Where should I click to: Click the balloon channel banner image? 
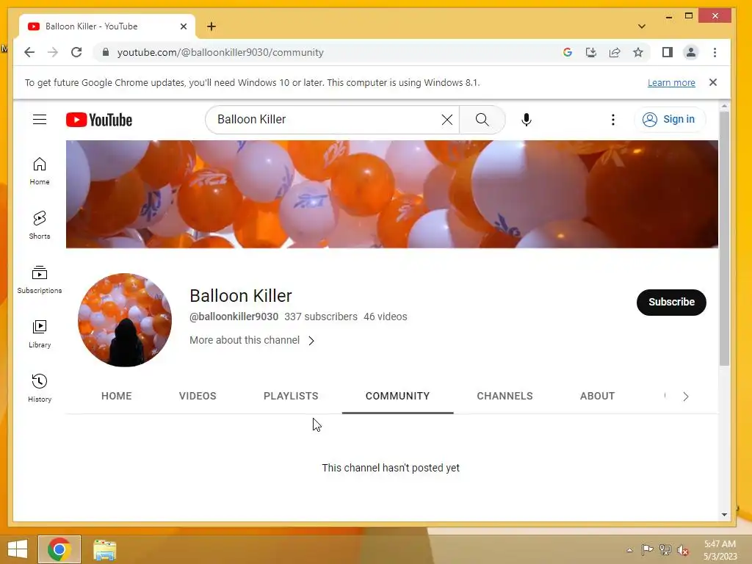click(392, 194)
